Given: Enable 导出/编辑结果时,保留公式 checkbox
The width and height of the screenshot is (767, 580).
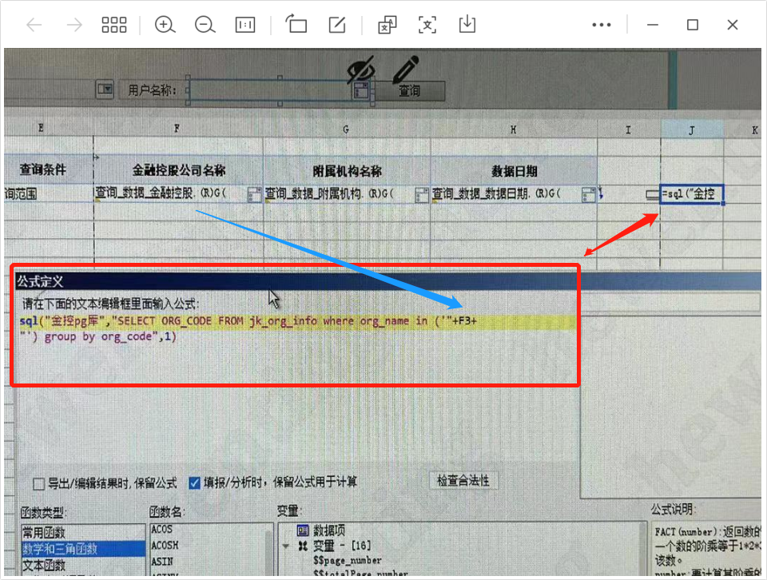Looking at the screenshot, I should pos(38,483).
